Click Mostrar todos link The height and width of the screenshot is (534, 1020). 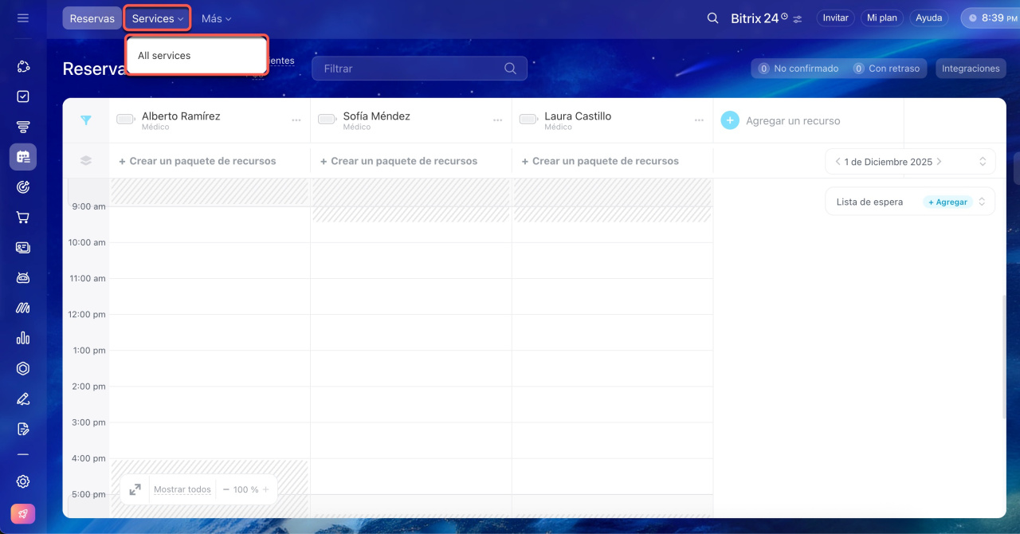pos(182,489)
